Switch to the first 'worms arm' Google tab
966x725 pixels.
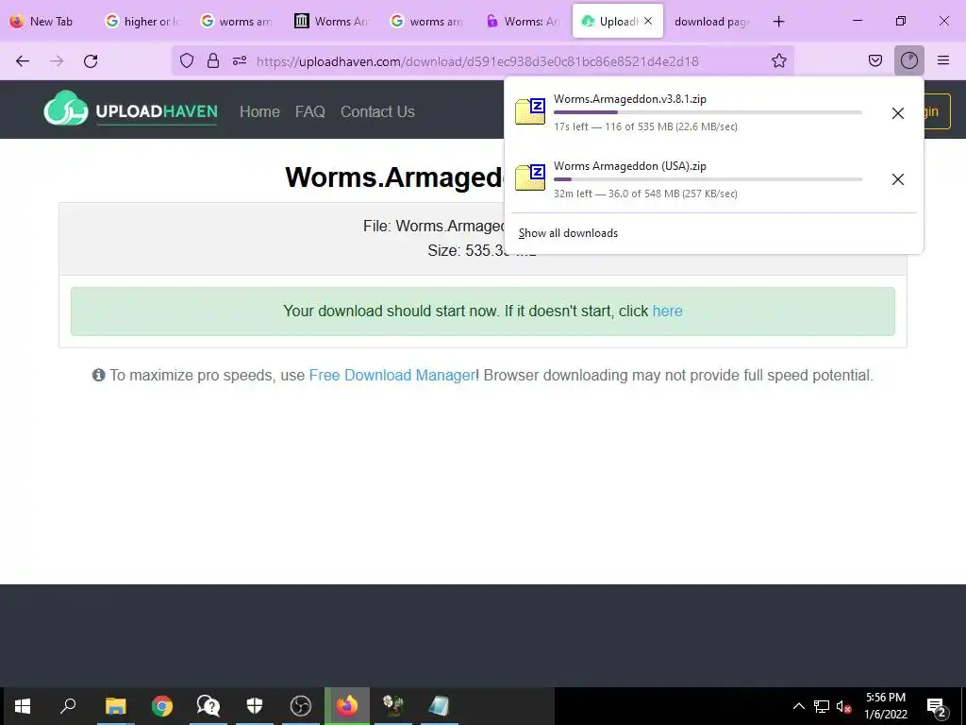tap(237, 22)
